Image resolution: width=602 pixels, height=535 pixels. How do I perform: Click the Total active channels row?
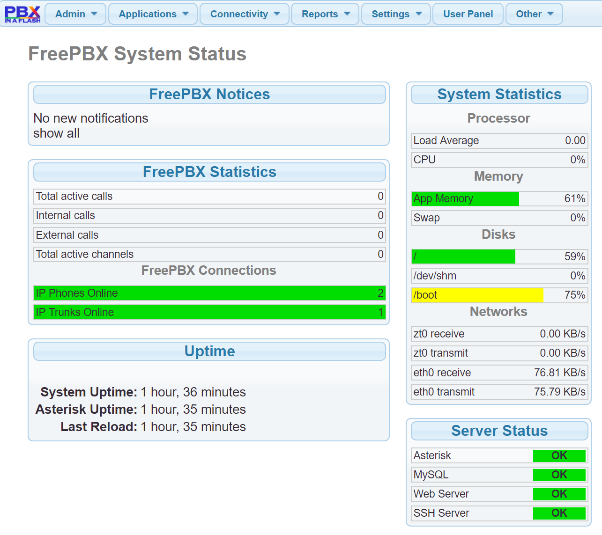(209, 254)
